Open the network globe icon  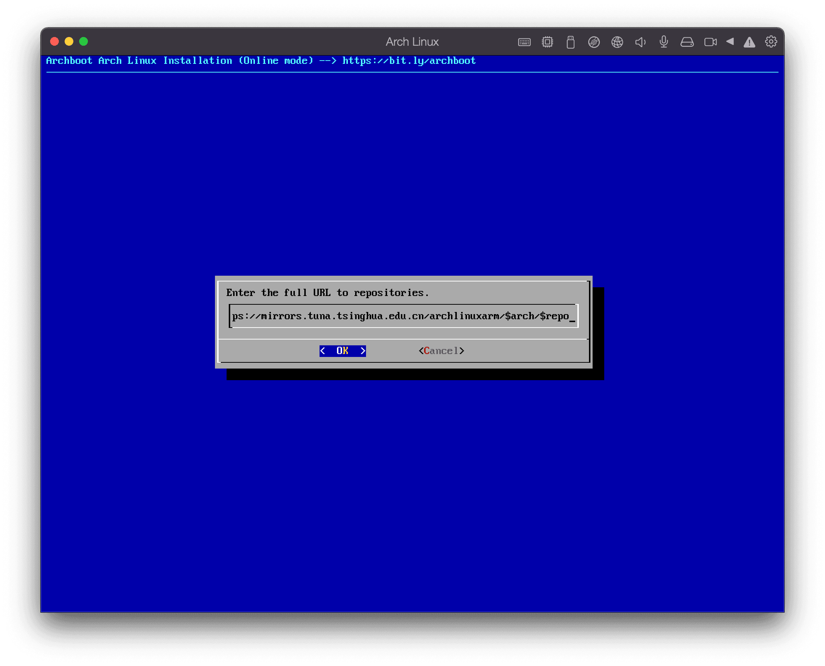point(617,42)
